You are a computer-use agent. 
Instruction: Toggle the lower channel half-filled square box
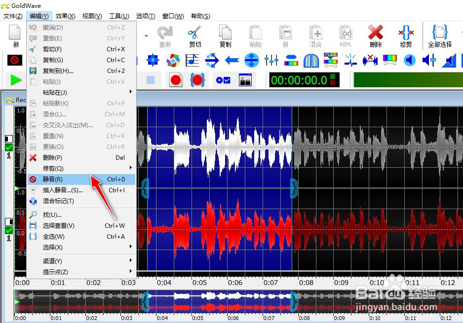9,221
